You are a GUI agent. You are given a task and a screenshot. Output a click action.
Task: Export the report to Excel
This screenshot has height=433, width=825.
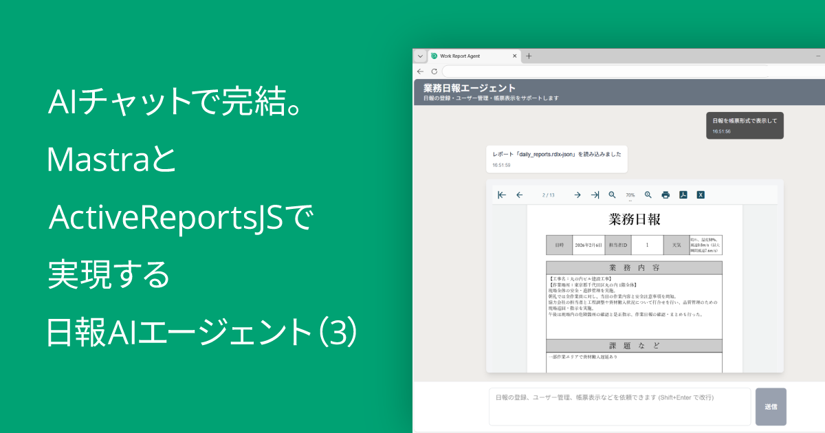tap(701, 195)
